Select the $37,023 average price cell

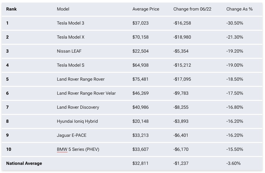point(141,23)
